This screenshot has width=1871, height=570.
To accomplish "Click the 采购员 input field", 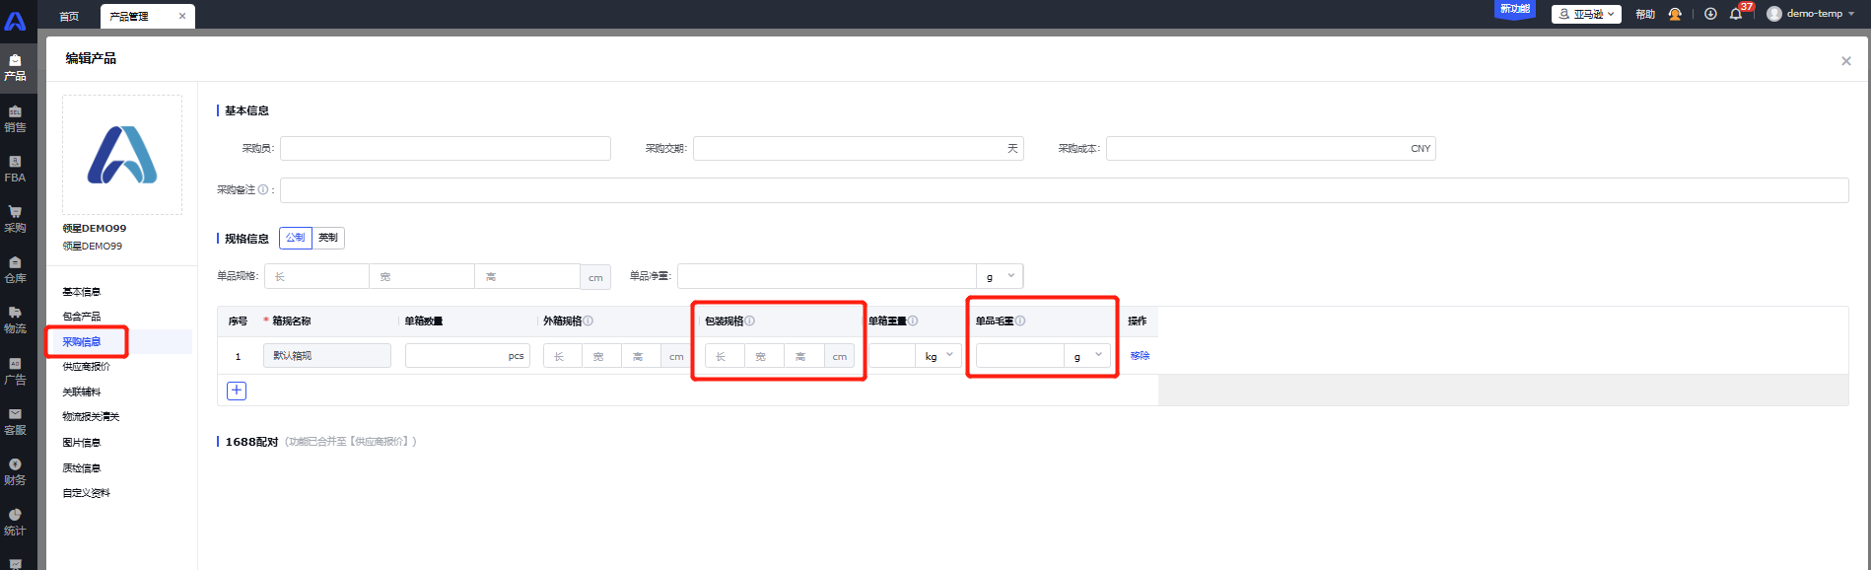I will click(x=445, y=149).
